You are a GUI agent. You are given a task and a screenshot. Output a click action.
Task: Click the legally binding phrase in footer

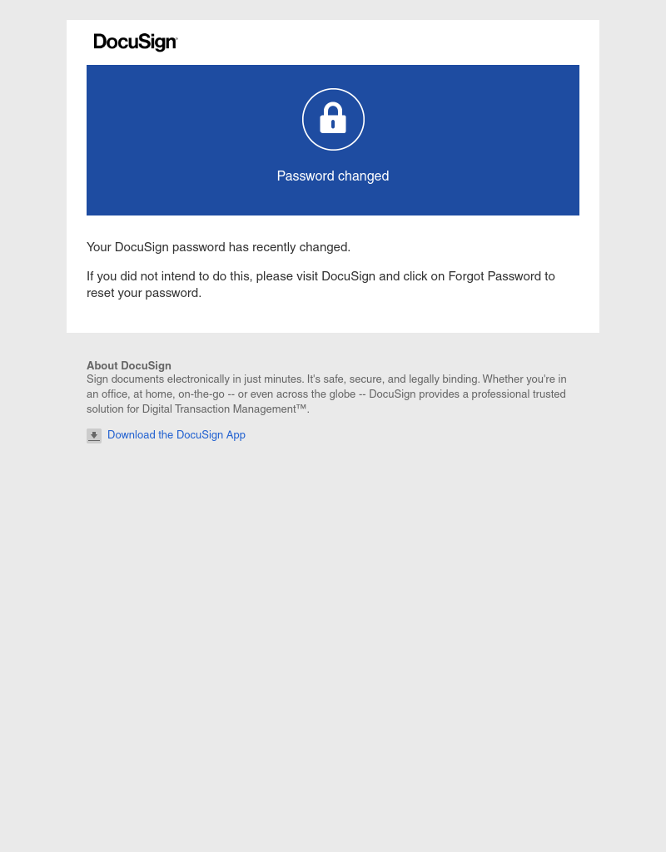[x=445, y=379]
